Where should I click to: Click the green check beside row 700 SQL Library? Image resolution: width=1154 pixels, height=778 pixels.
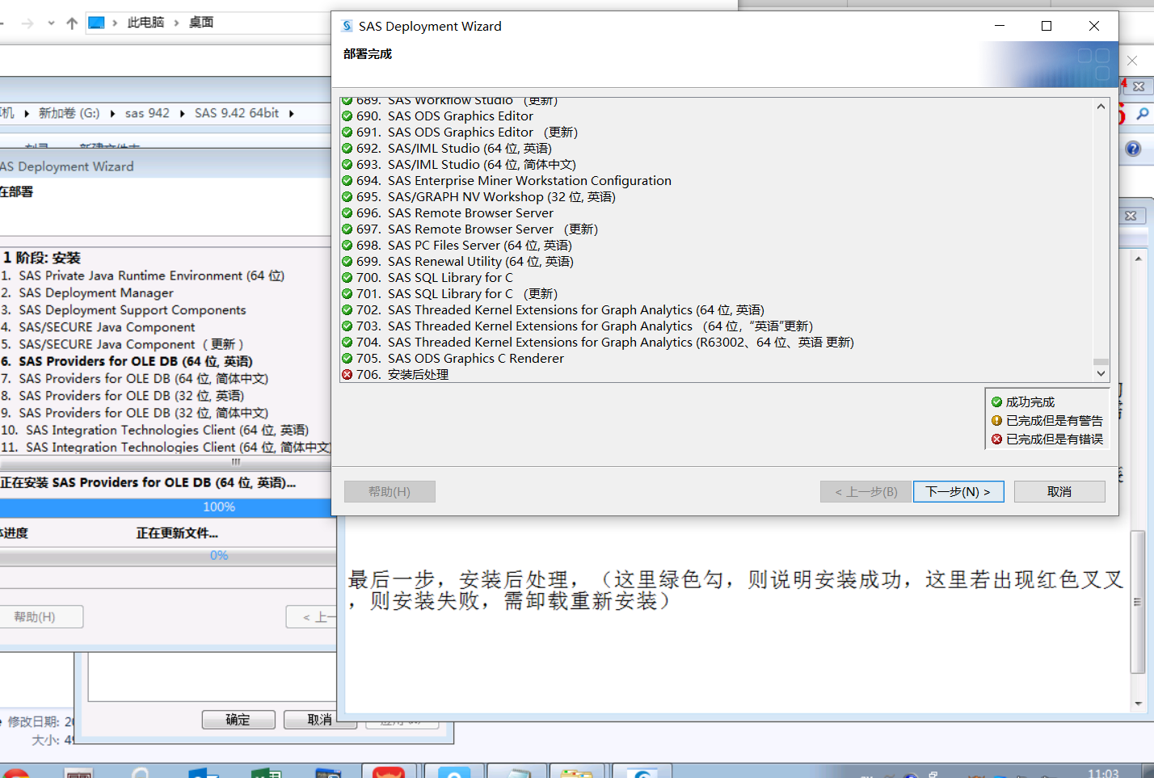click(x=347, y=277)
